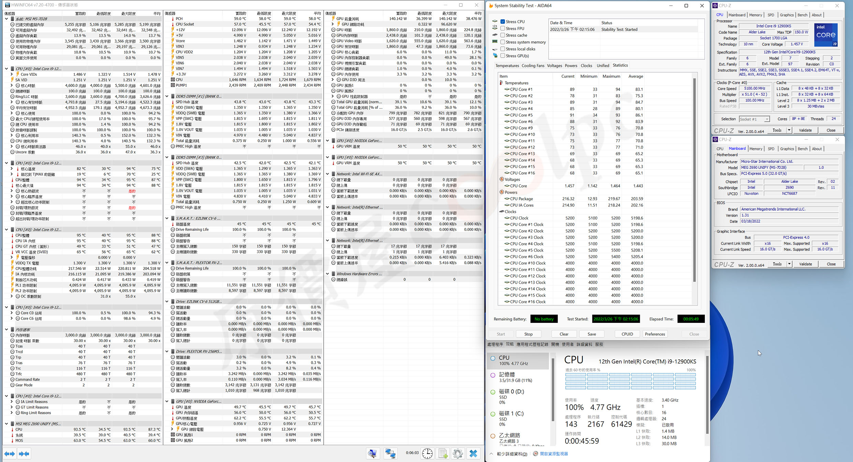The image size is (853, 462).
Task: Collapse 較少詳細資料 chevron in Task Manager
Action: click(491, 454)
